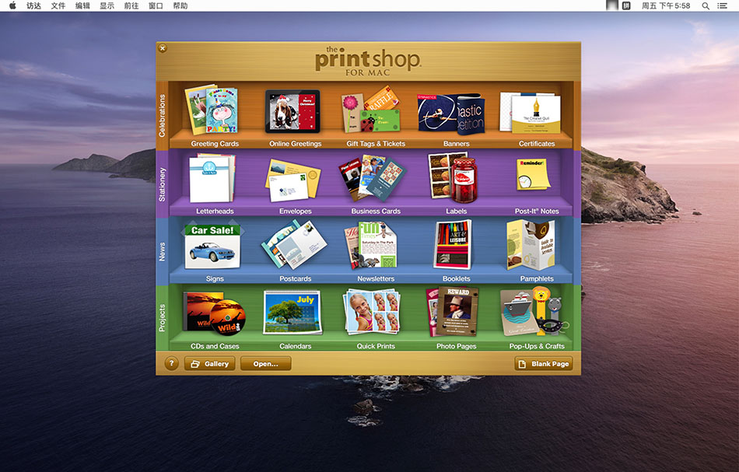Select the Post-It Notes icon
Image resolution: width=739 pixels, height=472 pixels.
pos(536,176)
